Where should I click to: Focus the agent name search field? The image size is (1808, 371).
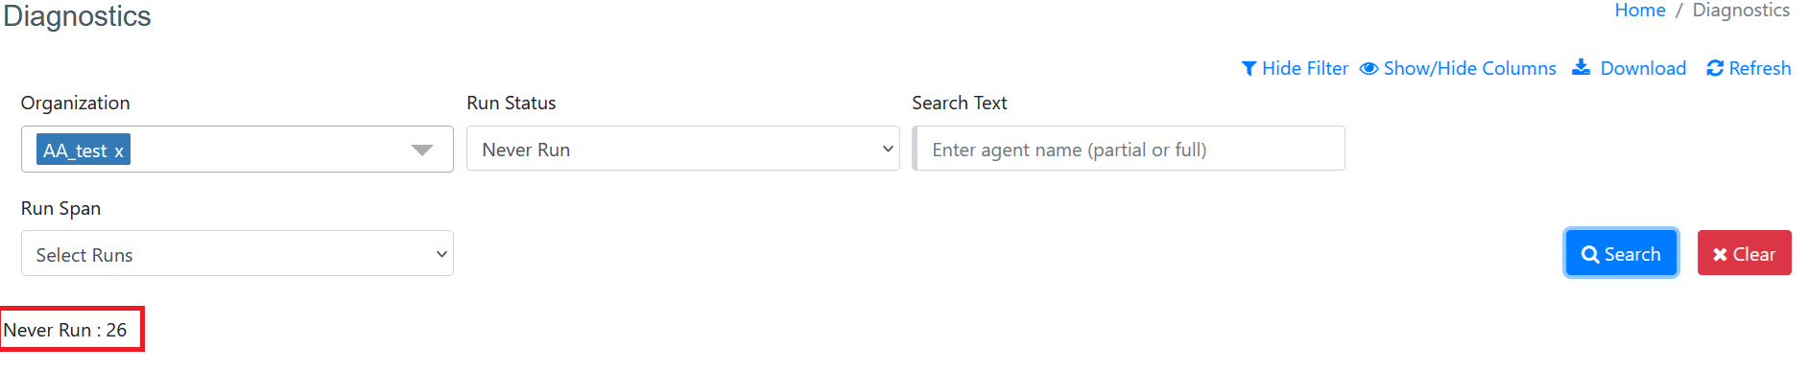1129,149
